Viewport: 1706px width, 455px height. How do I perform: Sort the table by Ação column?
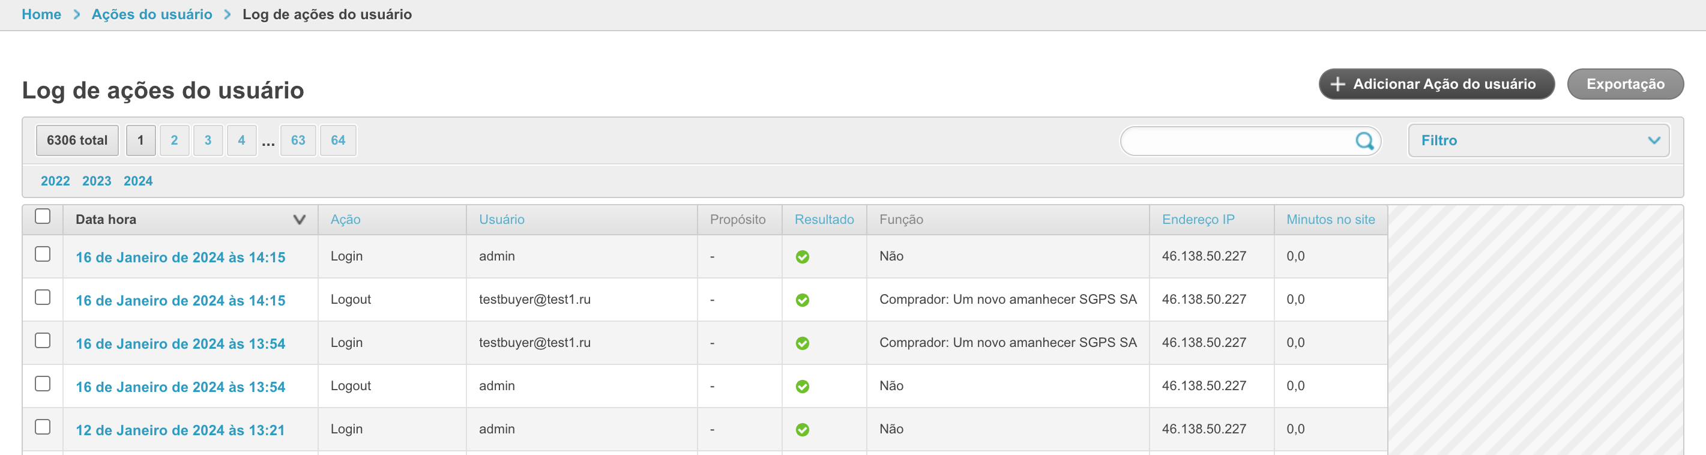[345, 220]
